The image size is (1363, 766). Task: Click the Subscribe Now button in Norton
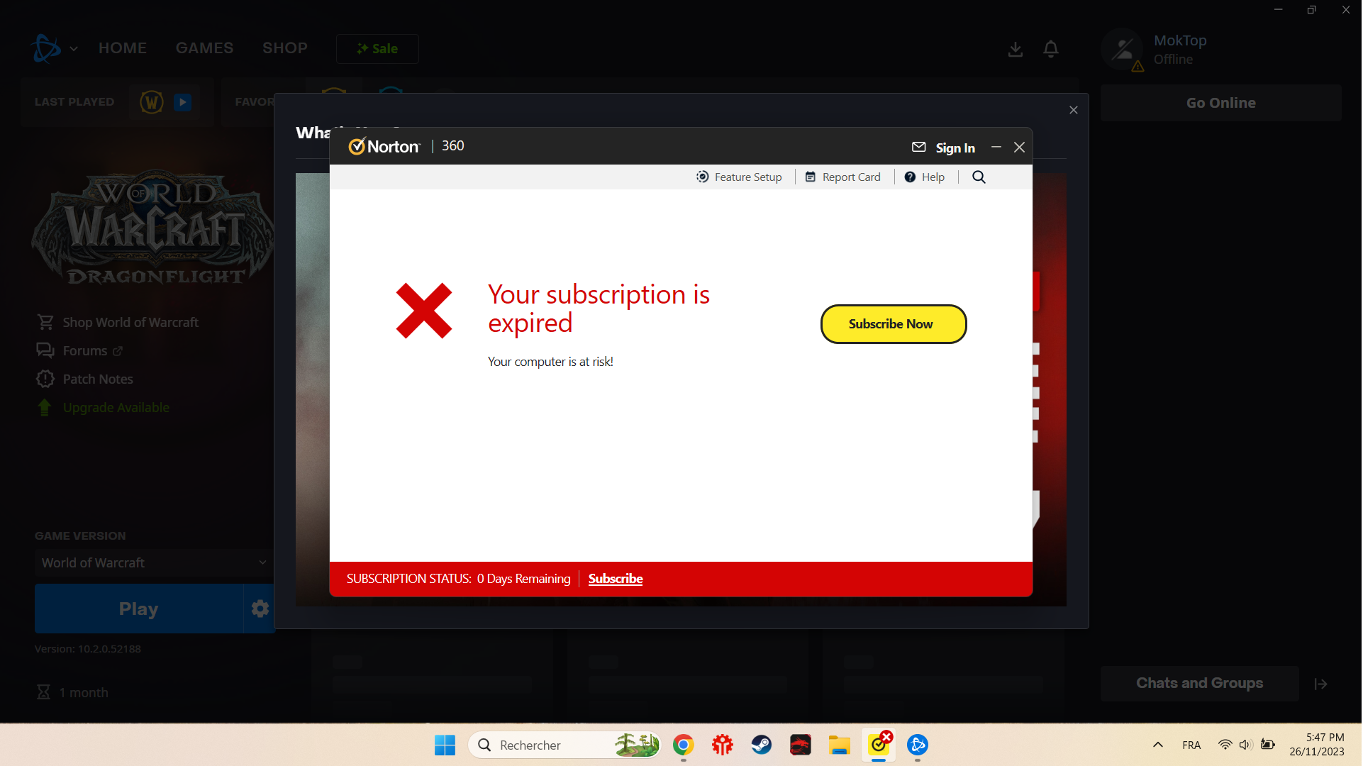click(x=894, y=324)
